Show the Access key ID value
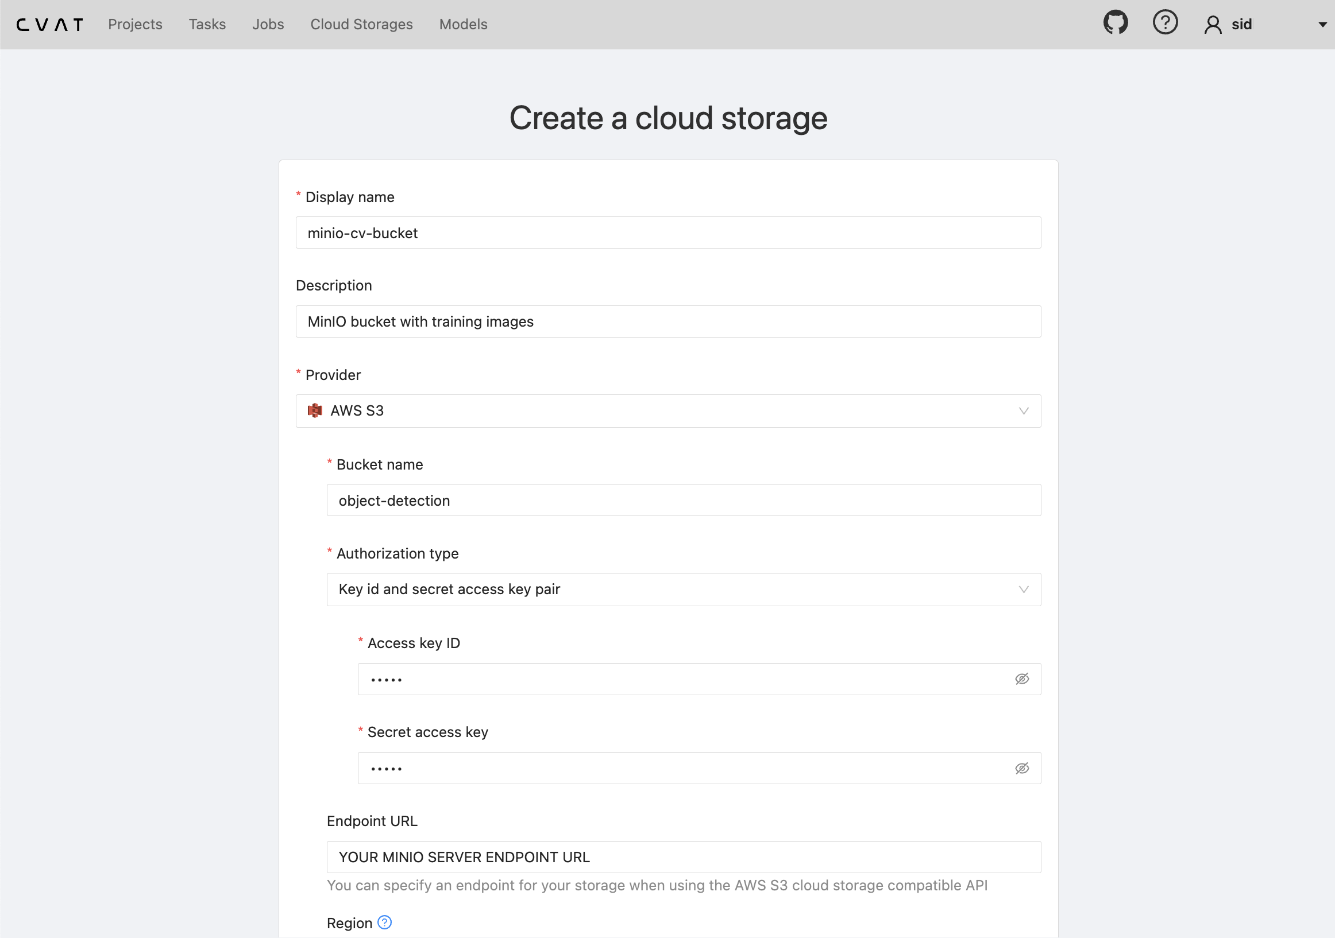Viewport: 1335px width, 938px height. (1021, 679)
